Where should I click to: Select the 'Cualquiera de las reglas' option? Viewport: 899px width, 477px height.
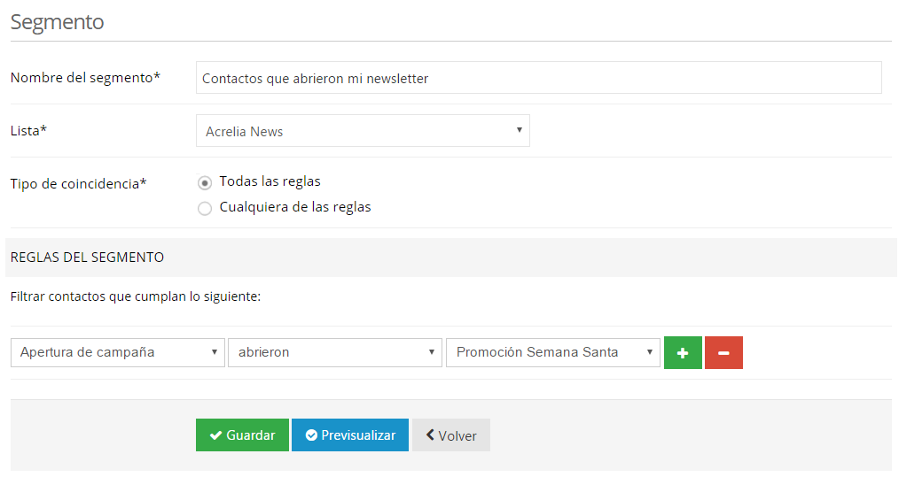(205, 209)
